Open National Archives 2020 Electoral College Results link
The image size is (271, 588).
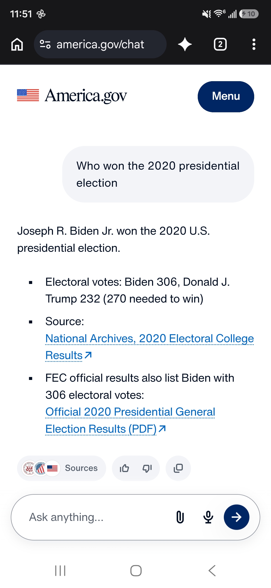pyautogui.click(x=150, y=347)
